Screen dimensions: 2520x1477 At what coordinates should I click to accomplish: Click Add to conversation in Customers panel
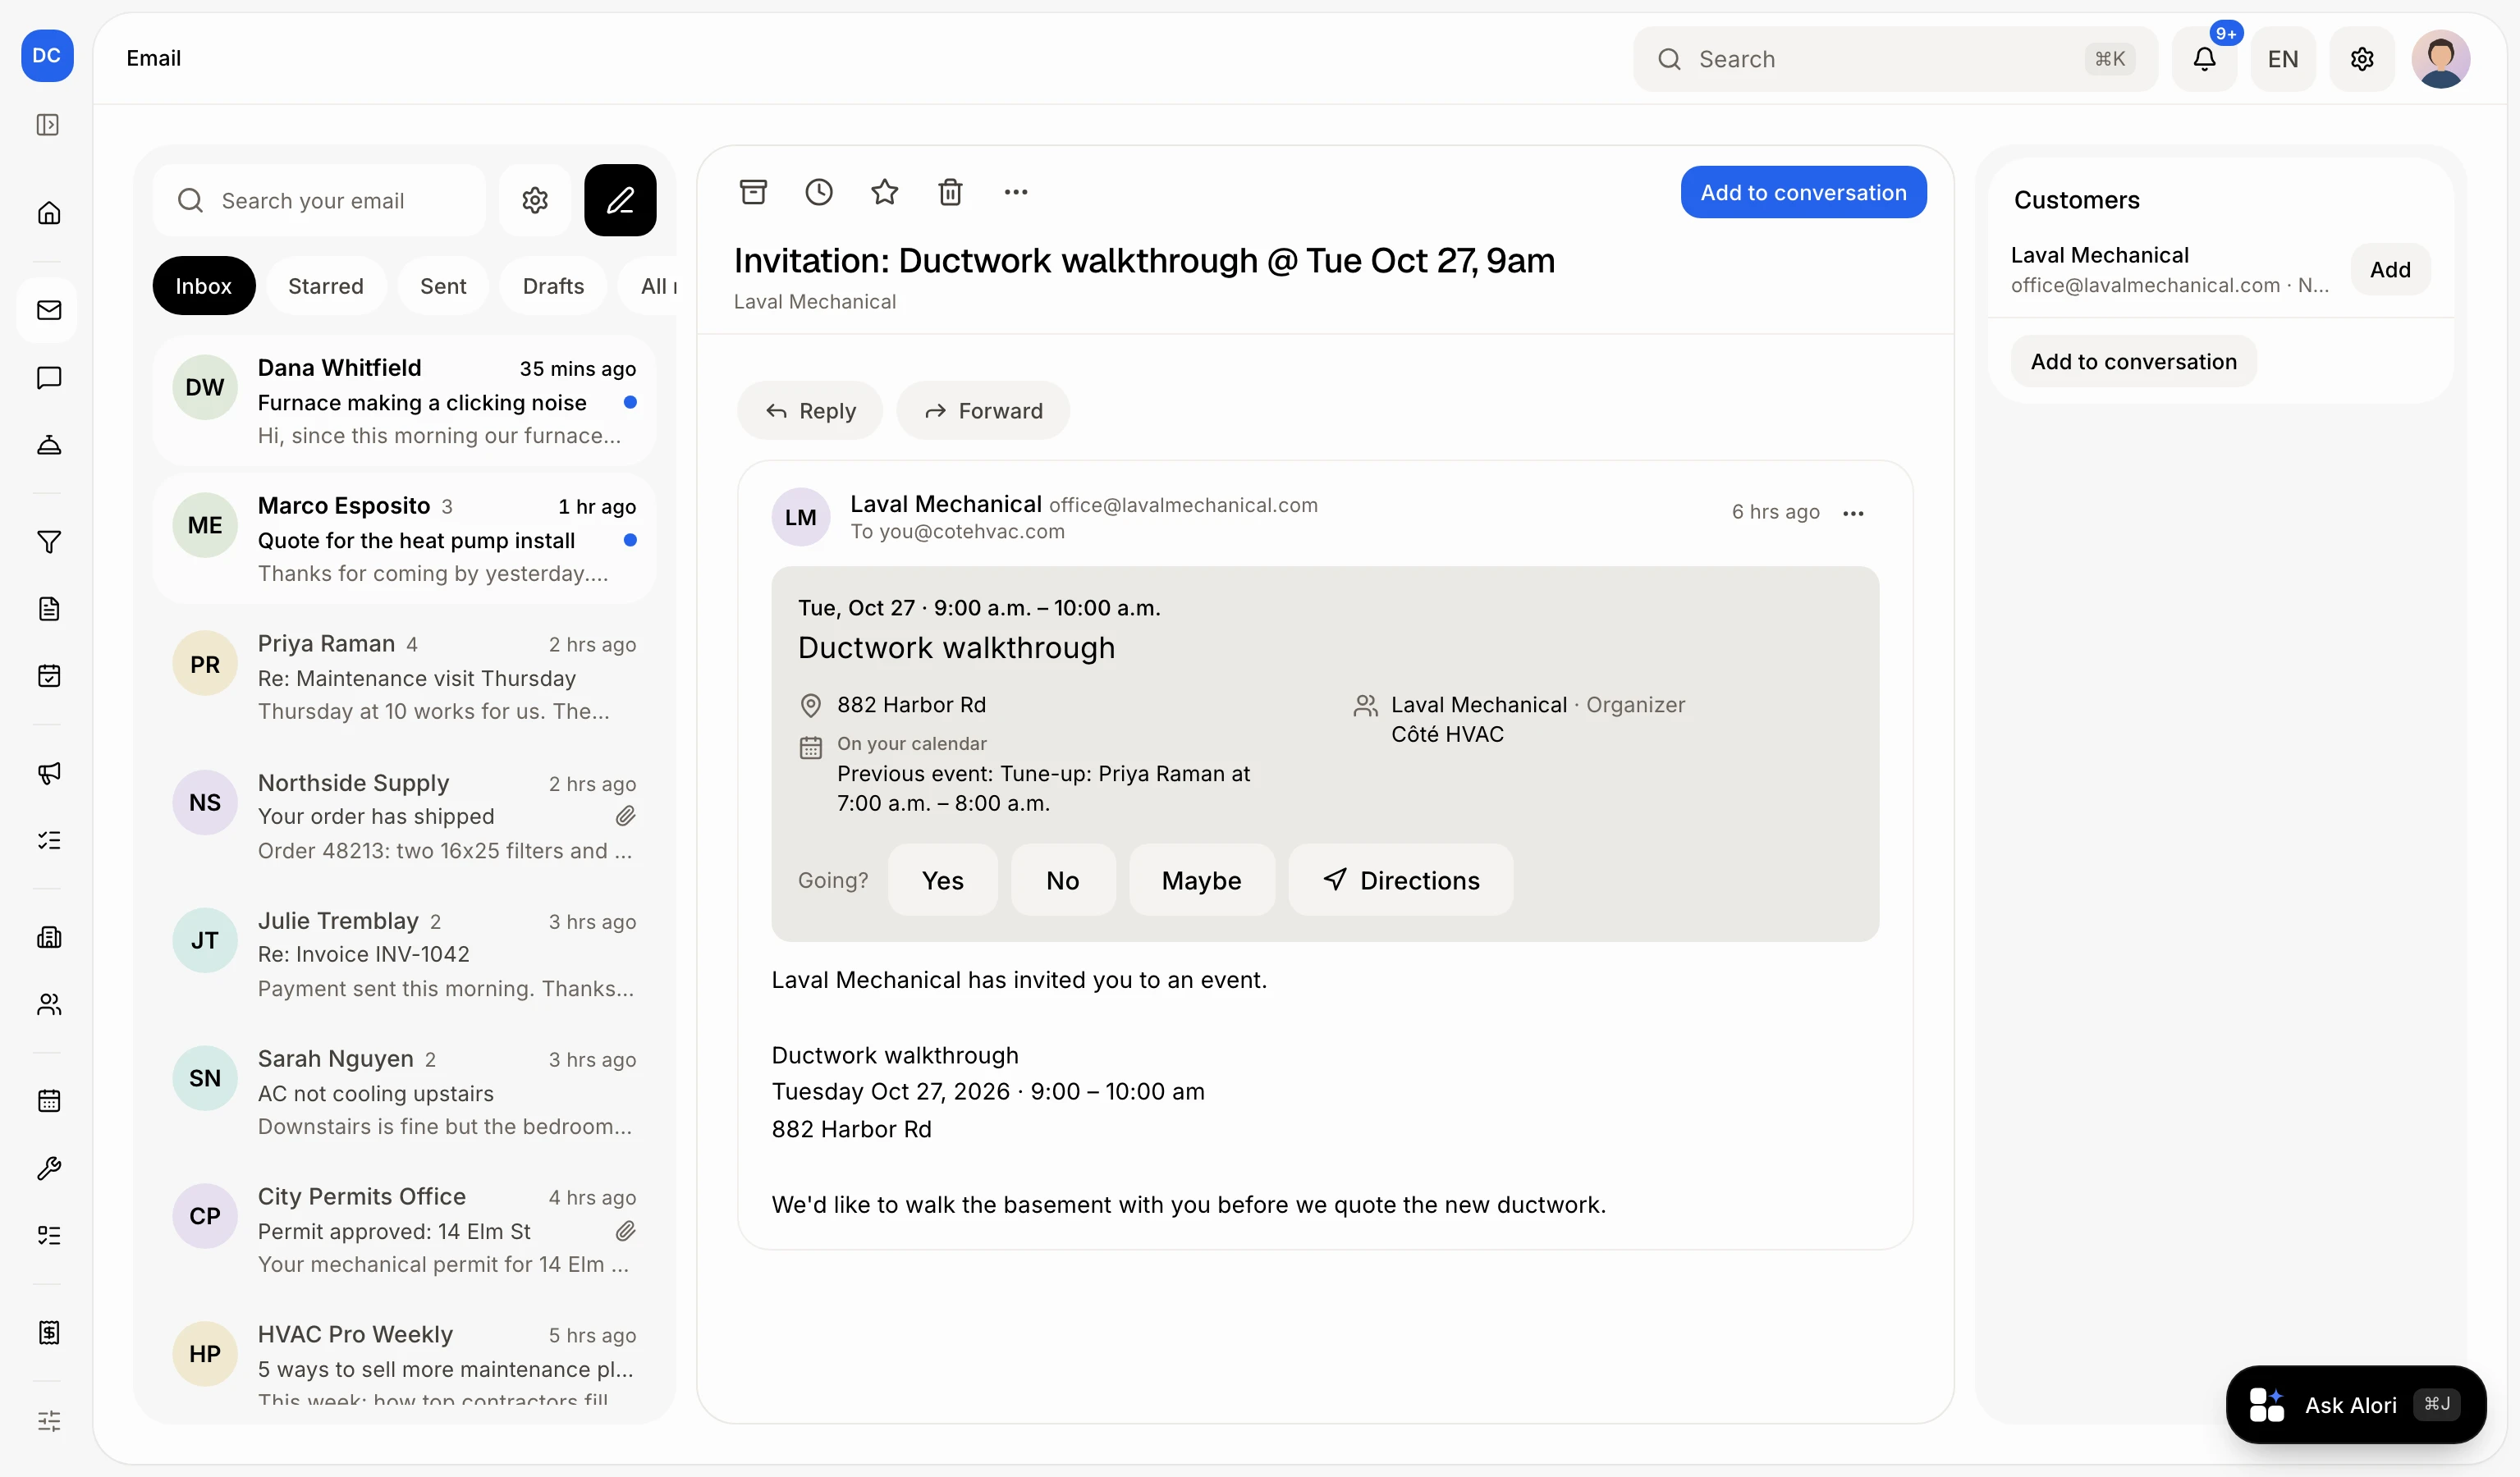point(2133,362)
